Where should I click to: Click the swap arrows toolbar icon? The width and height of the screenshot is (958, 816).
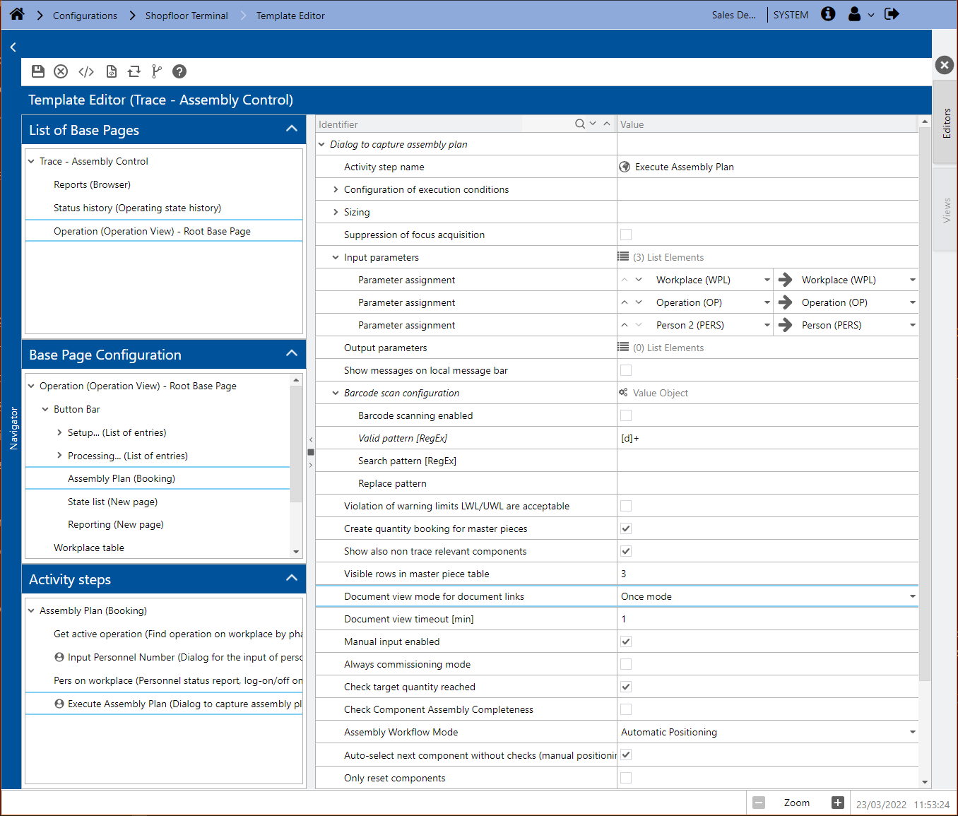click(x=134, y=71)
